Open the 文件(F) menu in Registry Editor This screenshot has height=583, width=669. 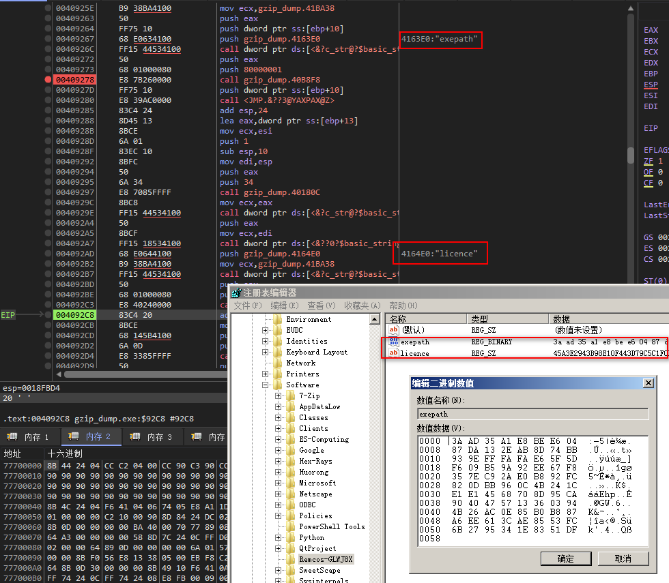click(x=248, y=305)
